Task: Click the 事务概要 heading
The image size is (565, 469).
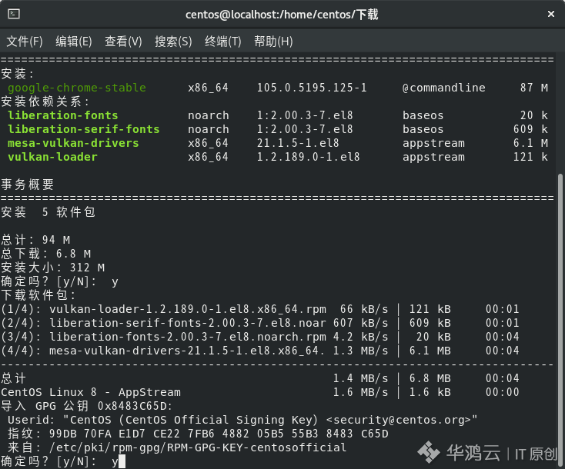Action: [x=28, y=185]
